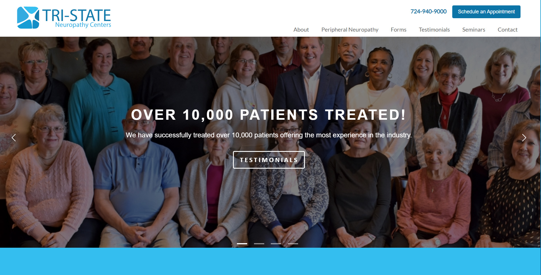Screen dimensions: 541x275
Task: Open the Peripheral Neuropathy menu
Action: click(x=350, y=30)
